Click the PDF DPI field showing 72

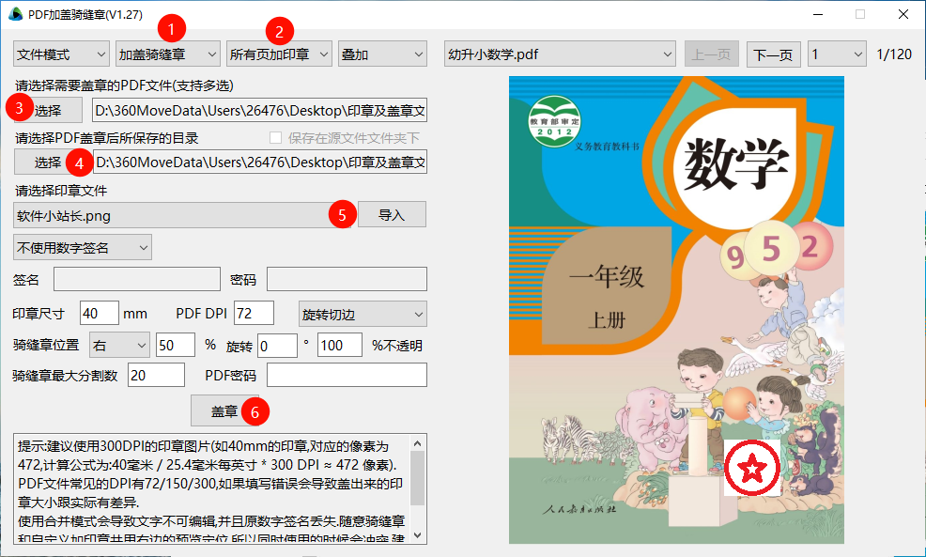[254, 313]
